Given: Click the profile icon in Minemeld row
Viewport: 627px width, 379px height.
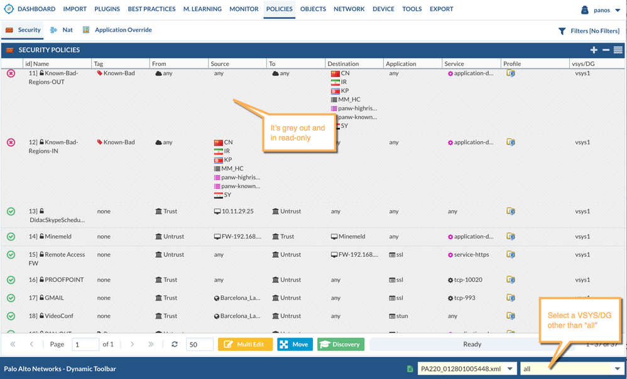Looking at the screenshot, I should click(511, 237).
